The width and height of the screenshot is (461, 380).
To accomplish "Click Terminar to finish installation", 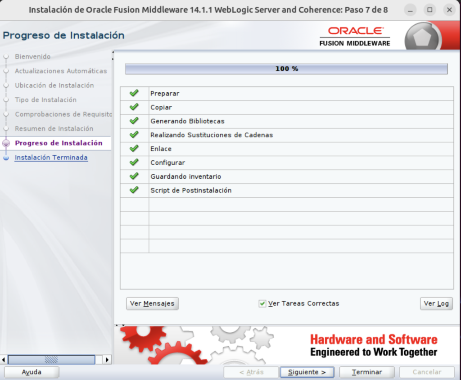I will [x=366, y=372].
